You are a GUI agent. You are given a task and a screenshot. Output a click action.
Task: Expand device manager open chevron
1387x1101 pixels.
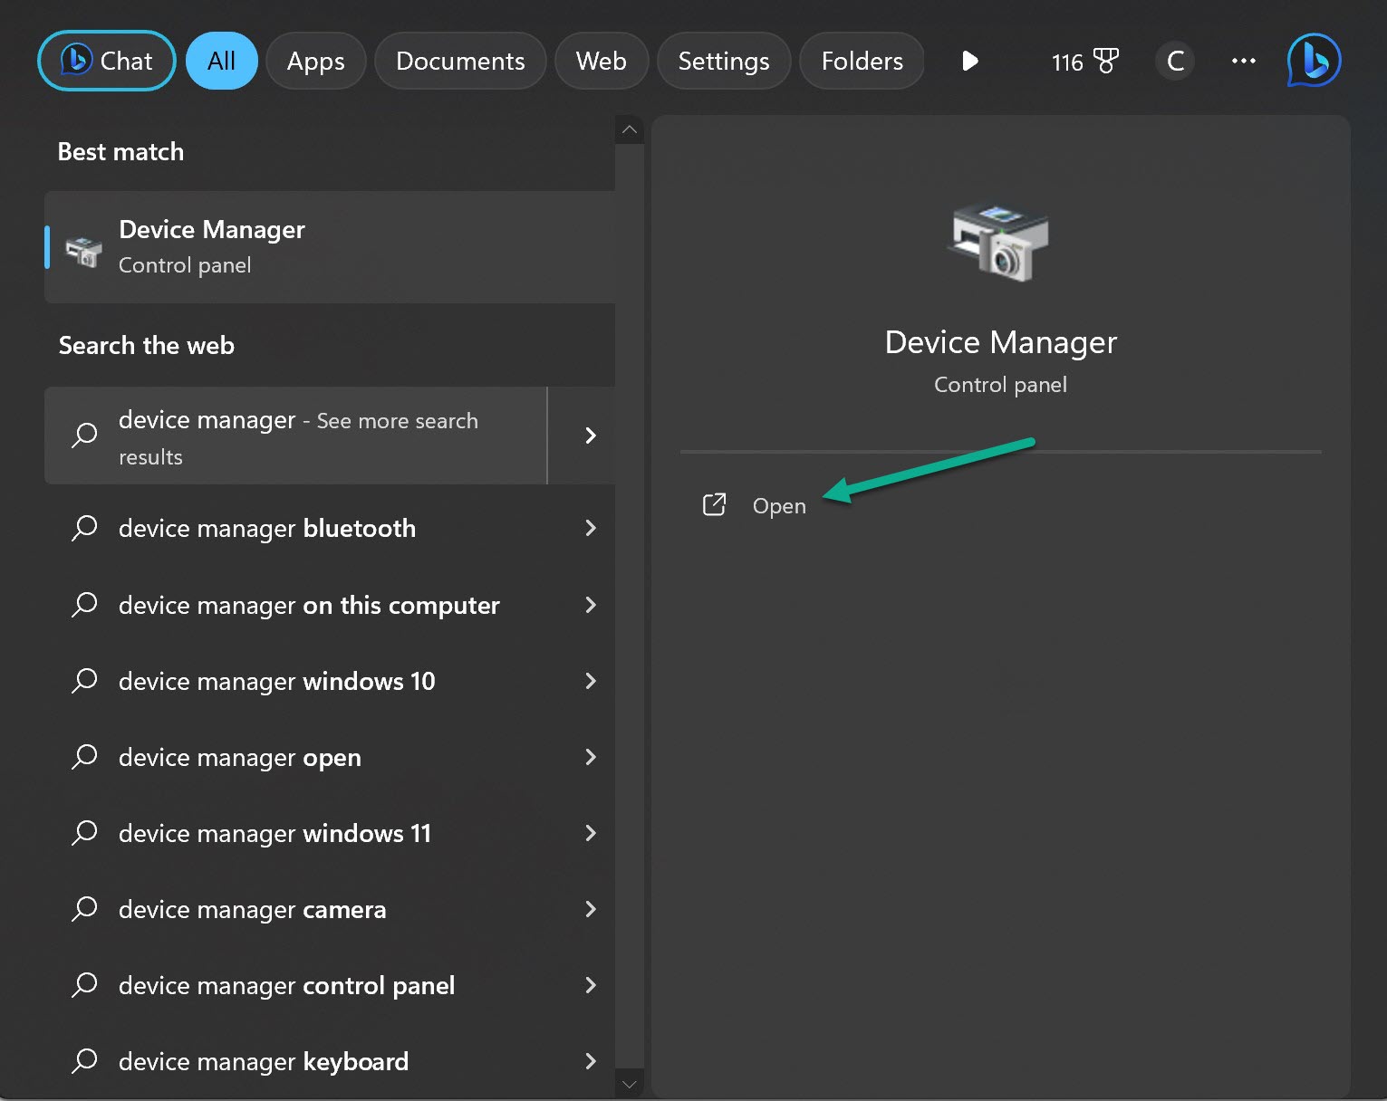[591, 756]
